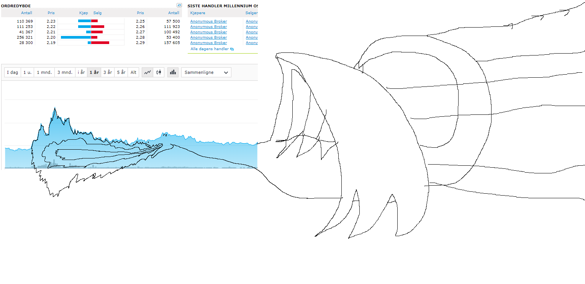Image resolution: width=585 pixels, height=284 pixels.
Task: Switch to line chart view
Action: point(147,72)
